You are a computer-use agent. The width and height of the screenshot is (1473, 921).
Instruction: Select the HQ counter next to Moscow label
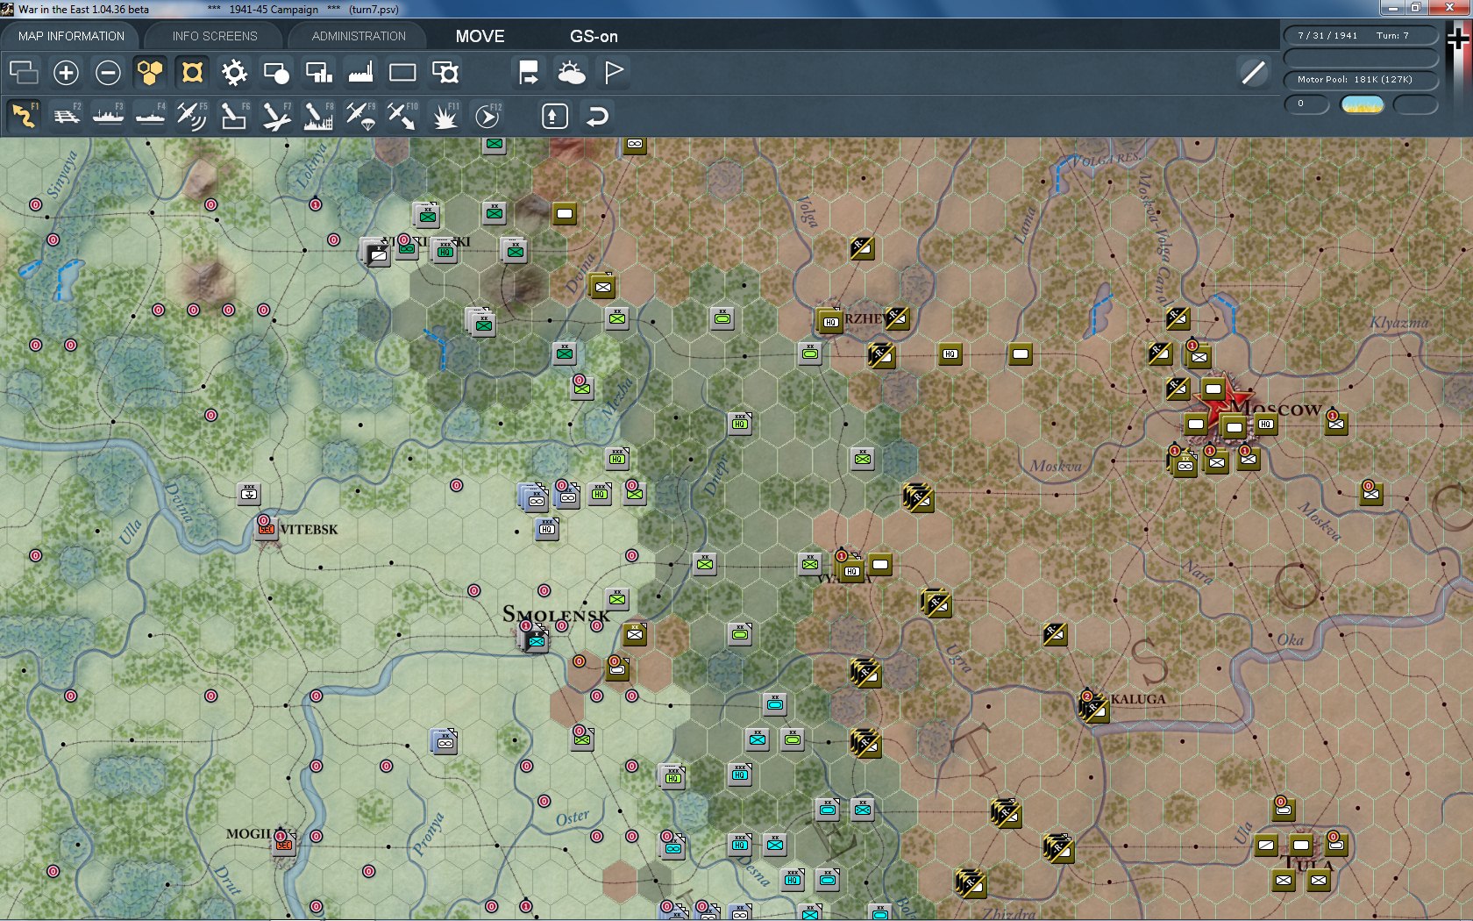[x=1265, y=425]
